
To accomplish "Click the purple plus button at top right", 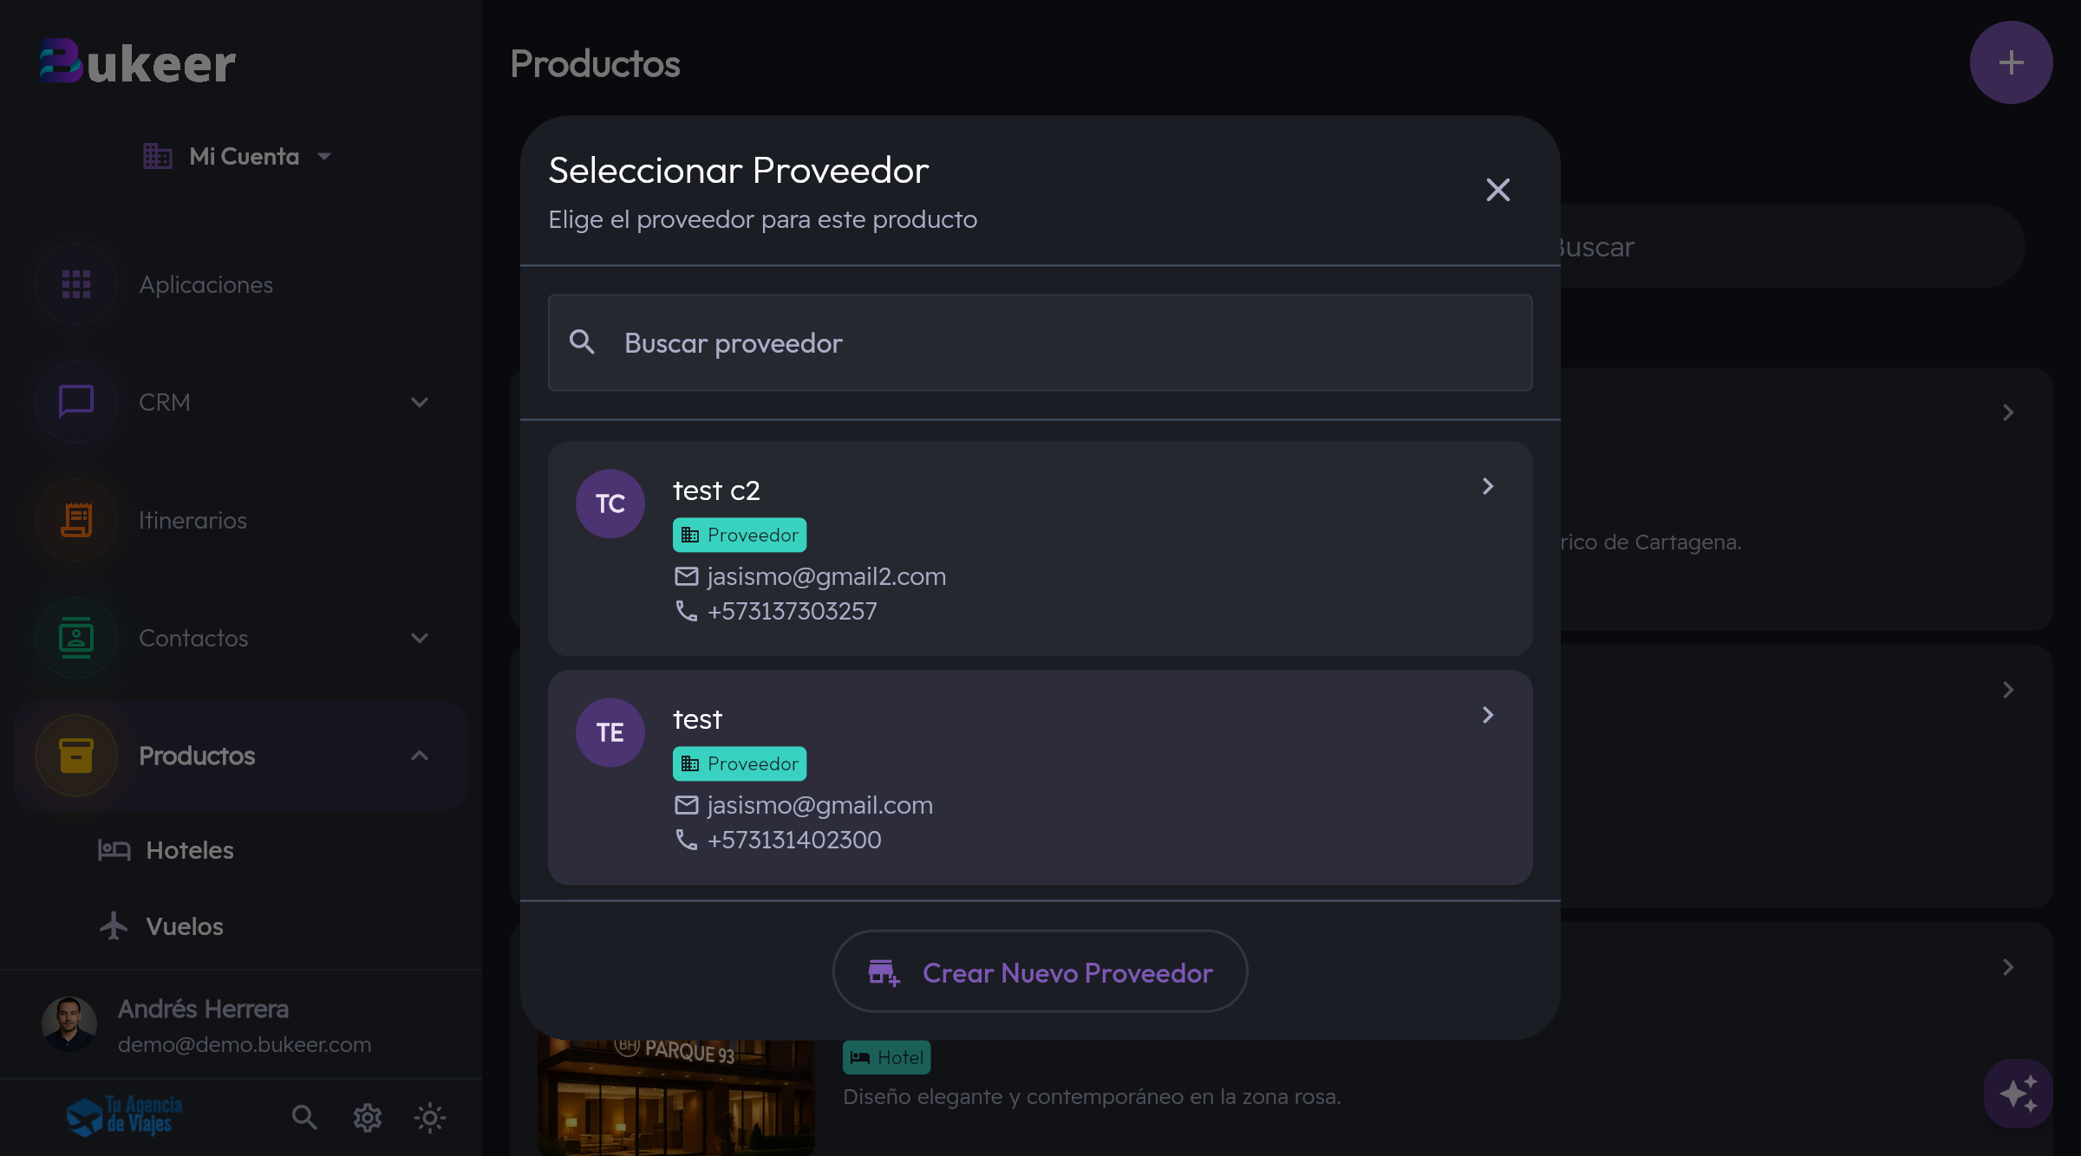I will [2012, 62].
